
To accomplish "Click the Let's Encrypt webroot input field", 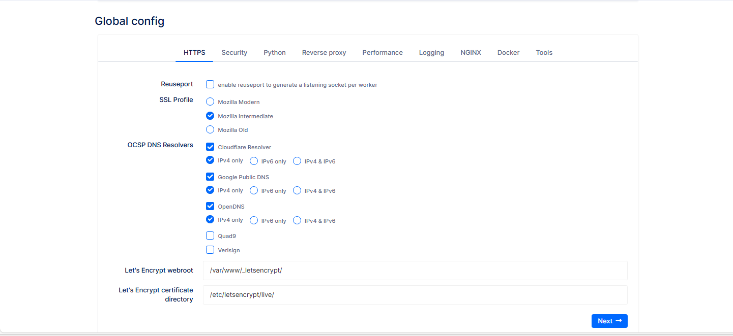I will click(x=415, y=270).
